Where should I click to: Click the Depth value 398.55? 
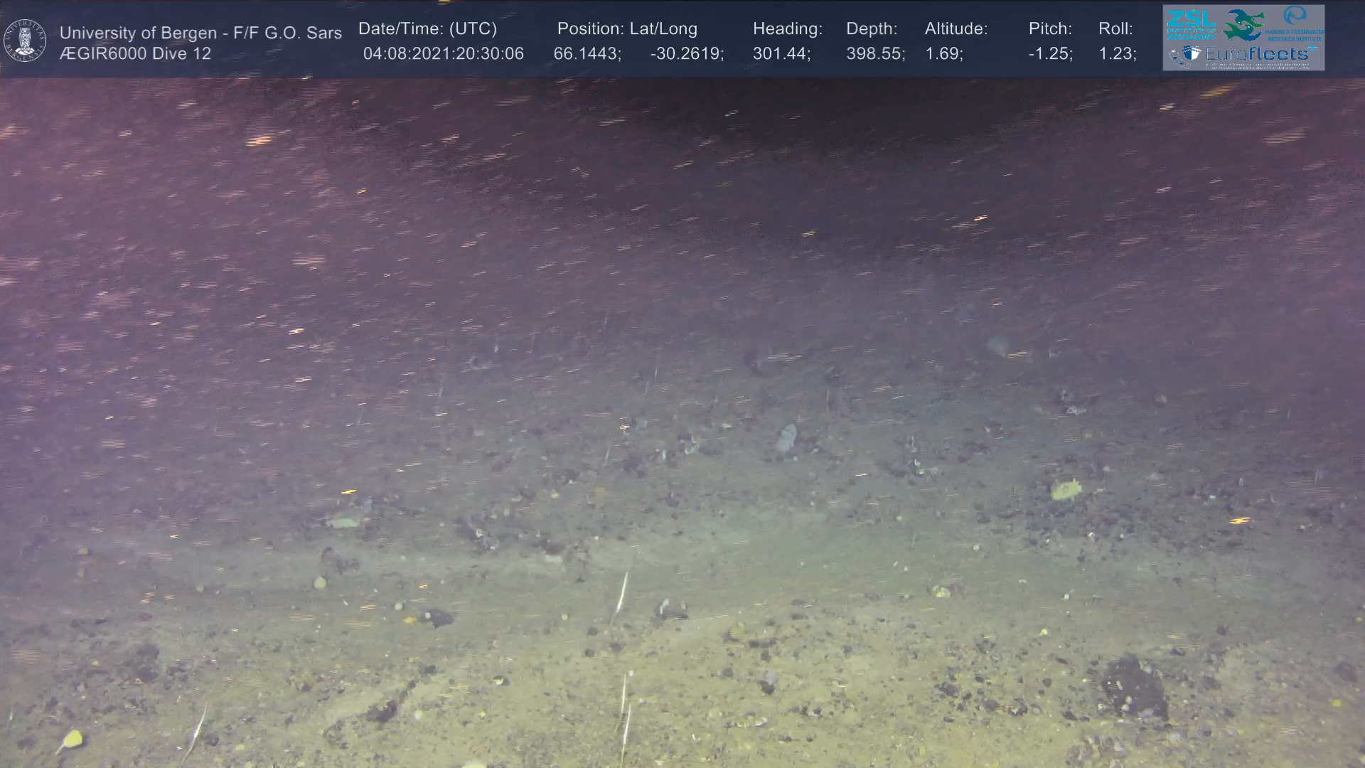(874, 54)
